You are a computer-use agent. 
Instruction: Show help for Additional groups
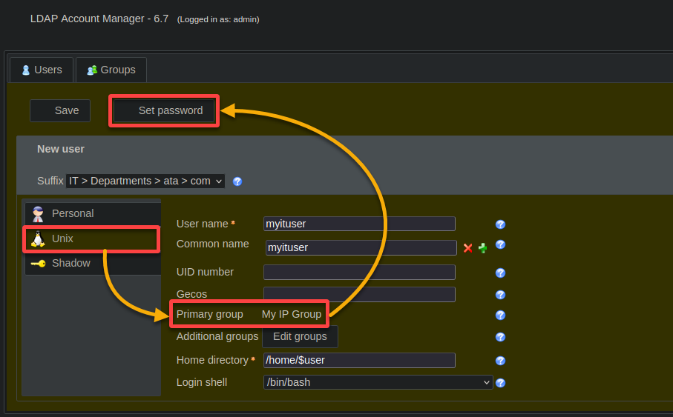click(x=500, y=337)
